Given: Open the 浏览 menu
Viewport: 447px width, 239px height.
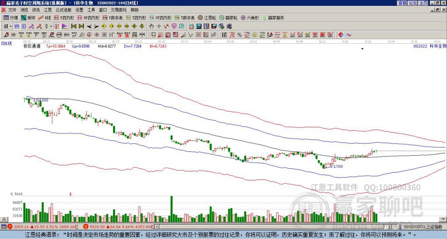Looking at the screenshot, I should (x=24, y=10).
